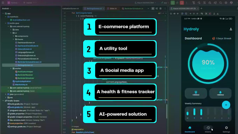
Task: Tap the profile icon in Hydroly app
Action: [x=231, y=29]
